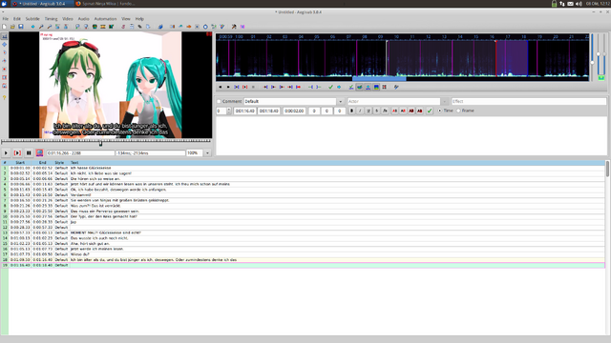Open the Actor dropdown arrow
Viewport: 611px width, 343px height.
444,102
